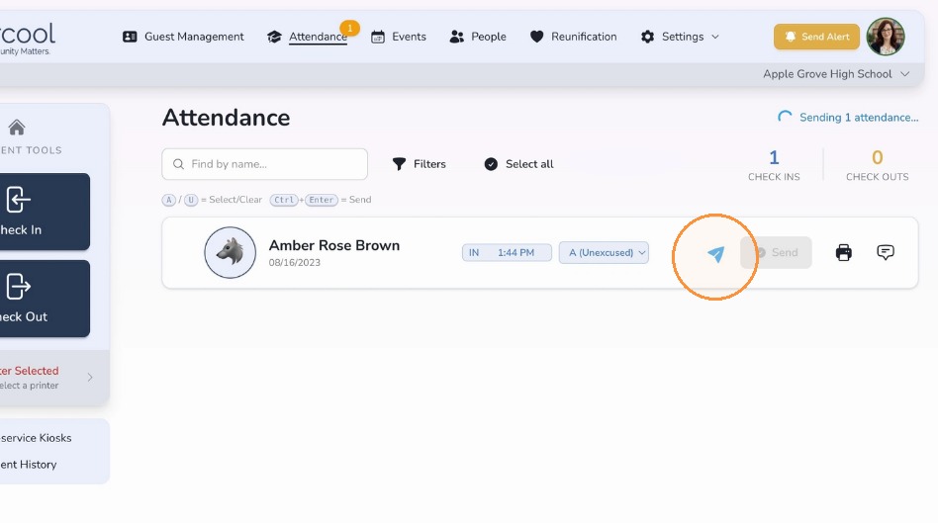This screenshot has height=523, width=938.
Task: Expand Apple Grove High School selector
Action: pos(836,74)
